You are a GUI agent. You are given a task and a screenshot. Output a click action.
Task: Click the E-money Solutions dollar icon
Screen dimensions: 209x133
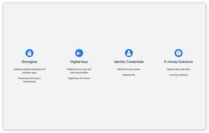point(178,53)
